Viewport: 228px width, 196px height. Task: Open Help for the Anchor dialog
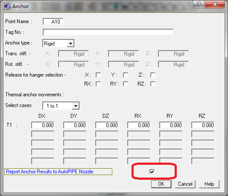click(209, 184)
